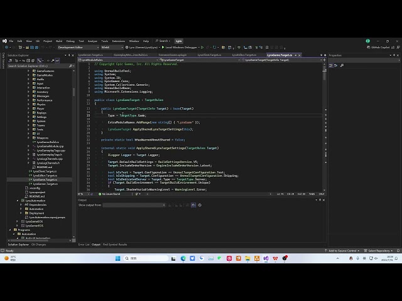Click the Solution Explorer Show All Files icon
402x301 pixels.
[x=33, y=61]
